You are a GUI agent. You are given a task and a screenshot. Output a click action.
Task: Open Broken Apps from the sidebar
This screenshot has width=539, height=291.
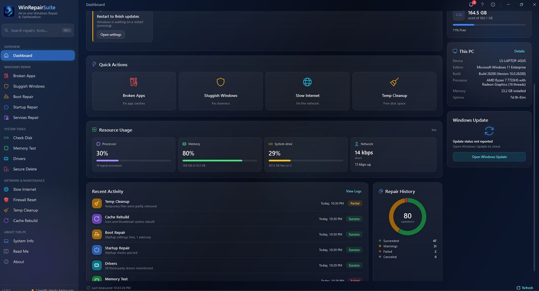coord(38,76)
